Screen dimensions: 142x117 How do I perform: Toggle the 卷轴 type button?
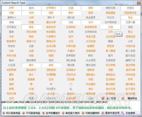tap(11, 22)
